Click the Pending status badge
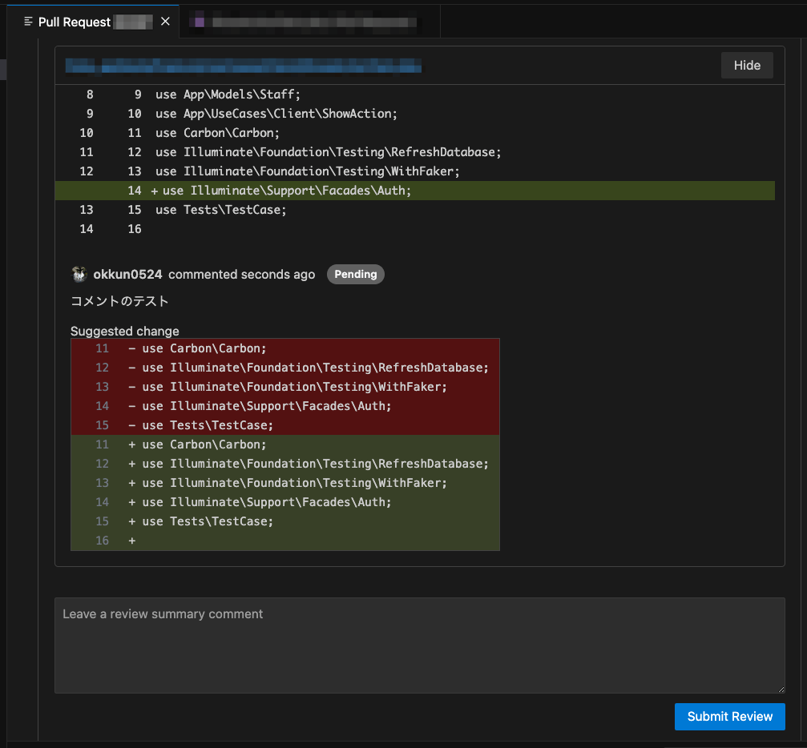Viewport: 807px width, 748px height. [x=356, y=275]
